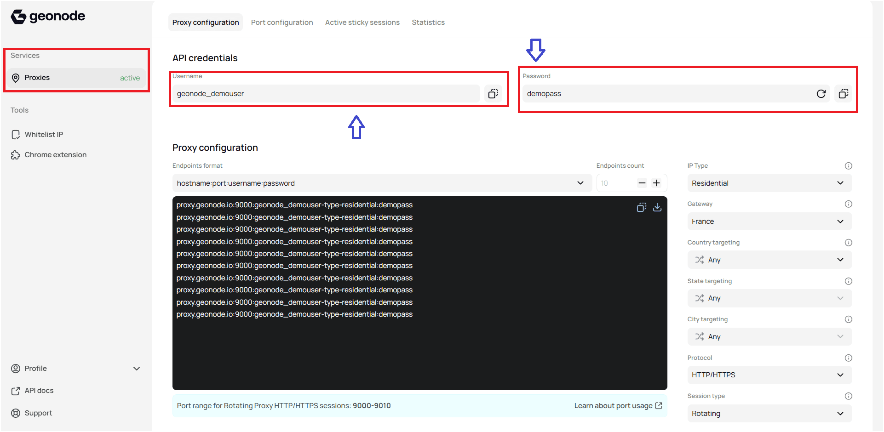The height and width of the screenshot is (432, 884).
Task: Switch to the Port configuration tab
Action: click(282, 22)
